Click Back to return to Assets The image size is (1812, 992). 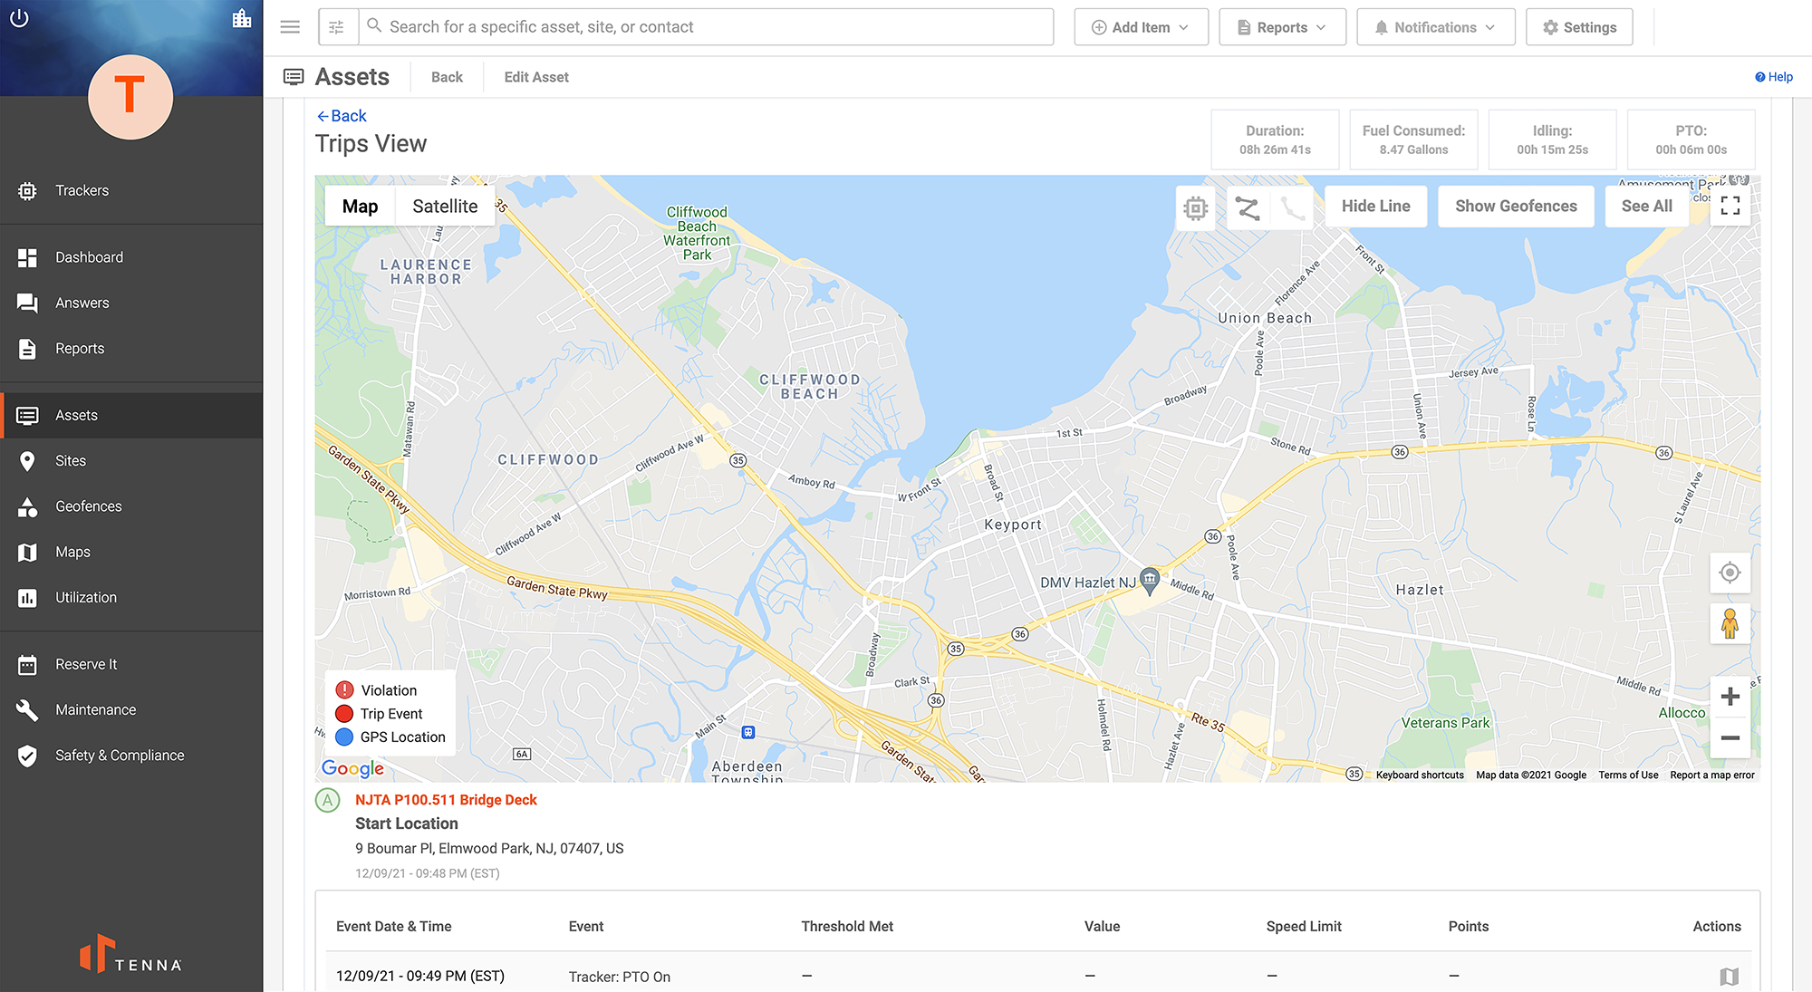(447, 77)
